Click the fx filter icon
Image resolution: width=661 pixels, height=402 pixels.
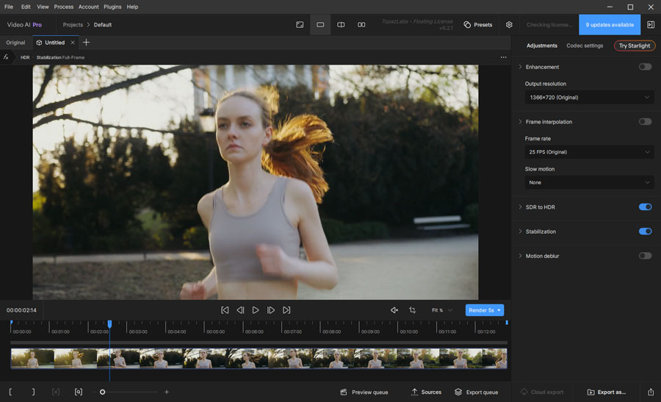6,57
